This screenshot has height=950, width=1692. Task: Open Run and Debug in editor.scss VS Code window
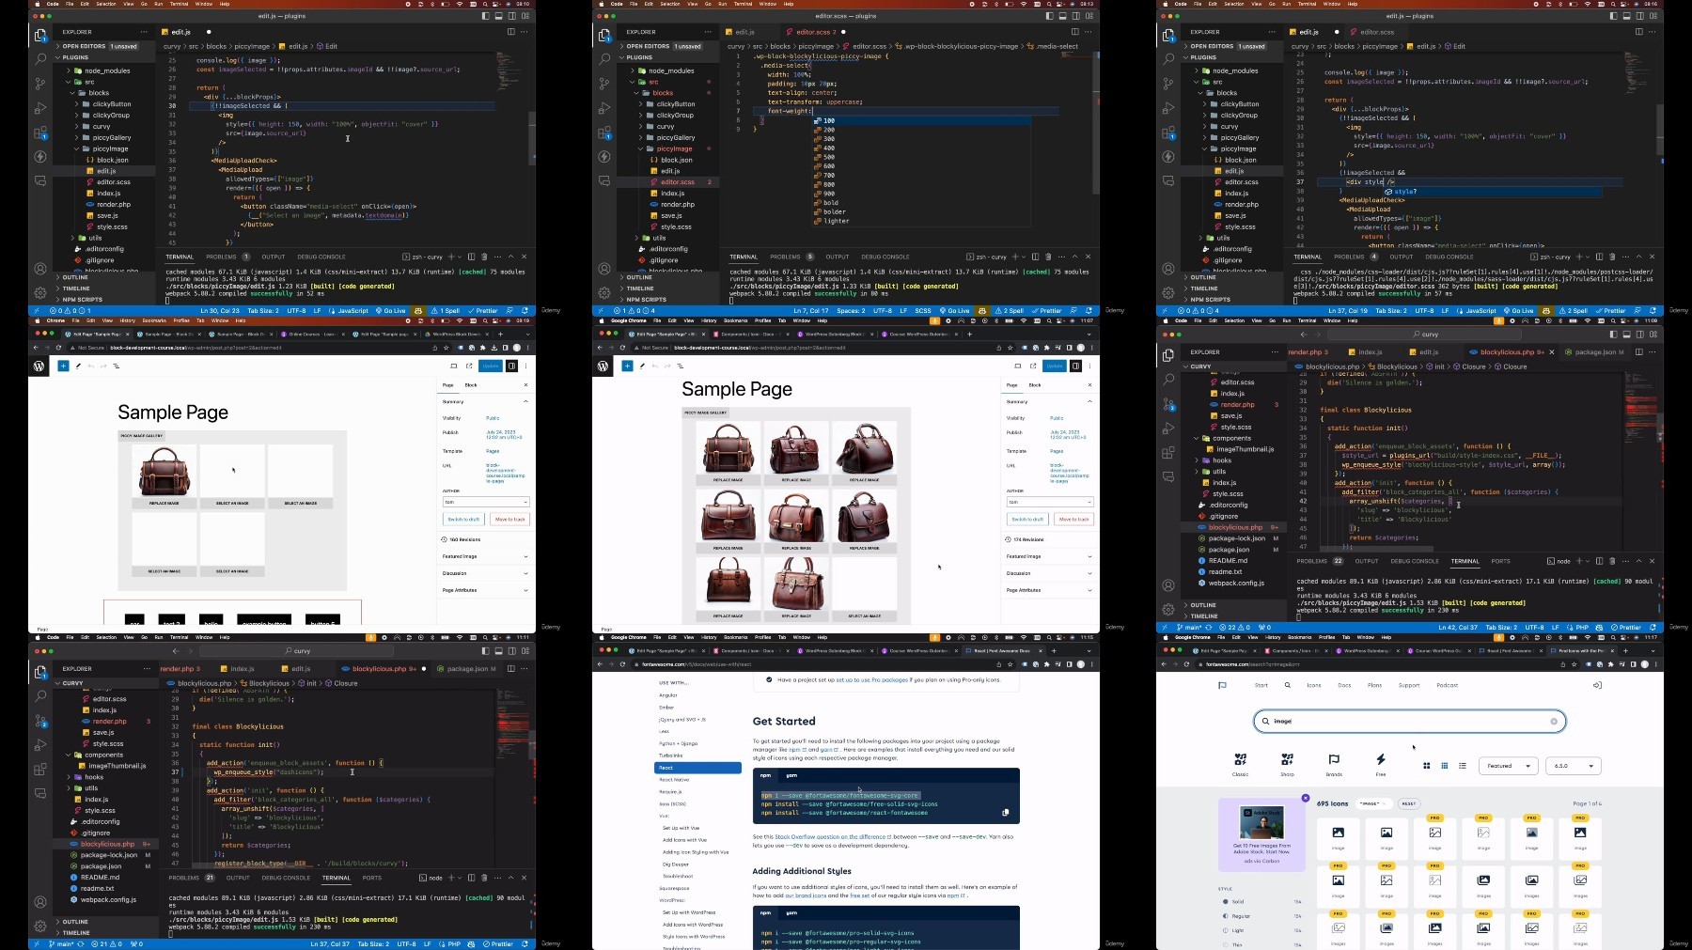(604, 107)
